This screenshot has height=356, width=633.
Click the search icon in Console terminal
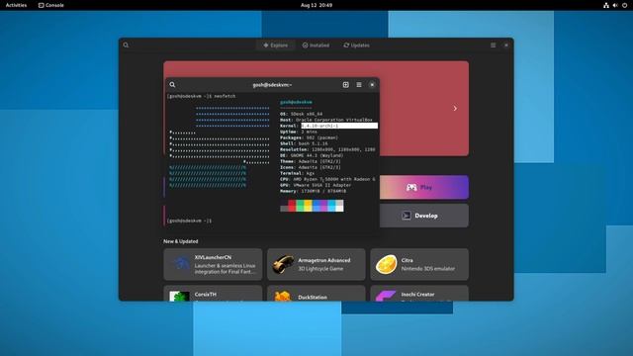coord(172,85)
